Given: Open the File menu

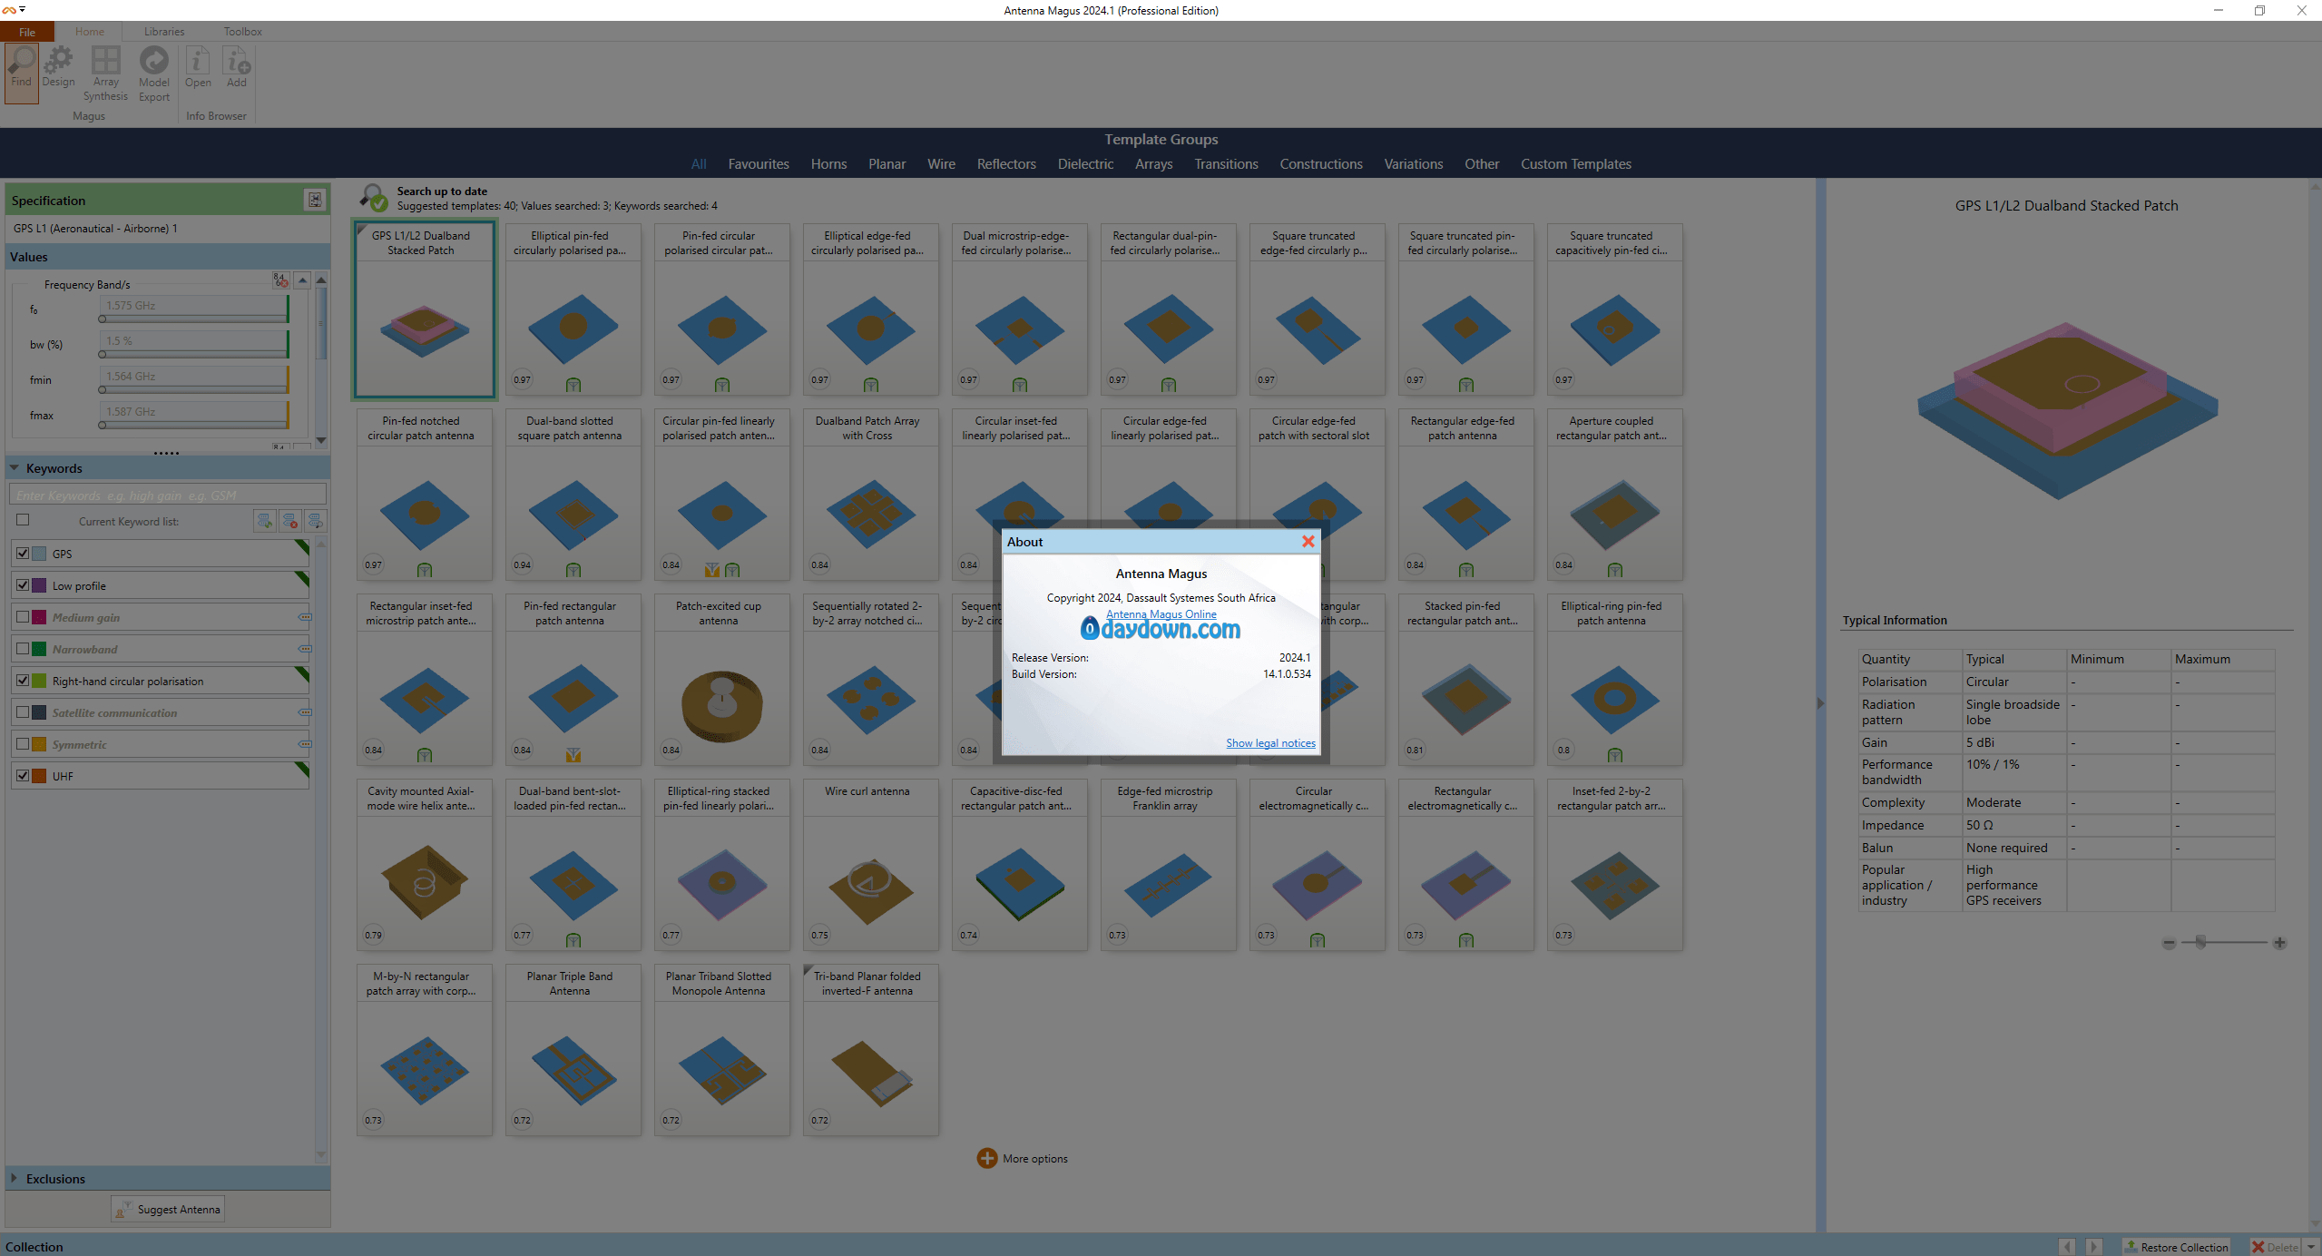Looking at the screenshot, I should [27, 32].
